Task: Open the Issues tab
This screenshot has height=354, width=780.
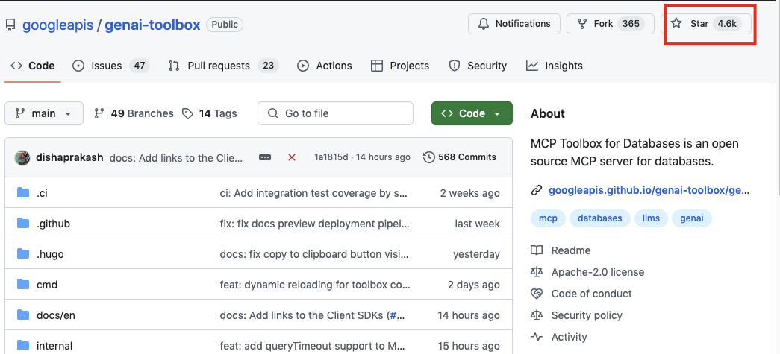Action: tap(111, 66)
